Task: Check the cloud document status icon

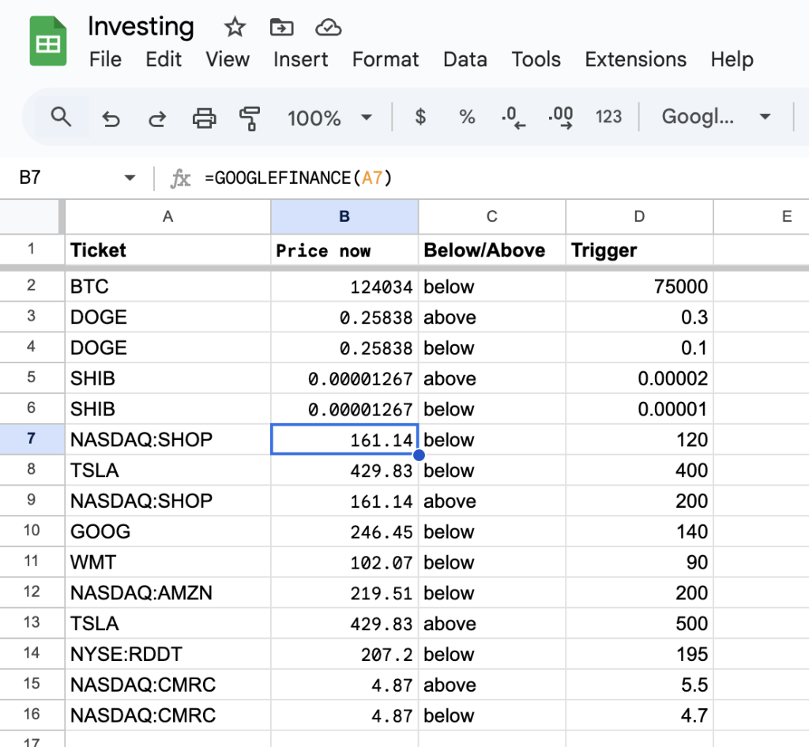Action: (x=328, y=28)
